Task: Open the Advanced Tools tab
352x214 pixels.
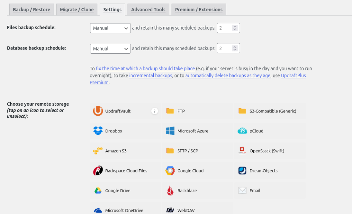Action: click(x=148, y=10)
